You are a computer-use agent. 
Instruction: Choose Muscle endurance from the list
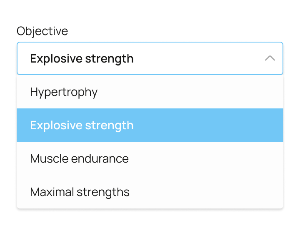[79, 158]
